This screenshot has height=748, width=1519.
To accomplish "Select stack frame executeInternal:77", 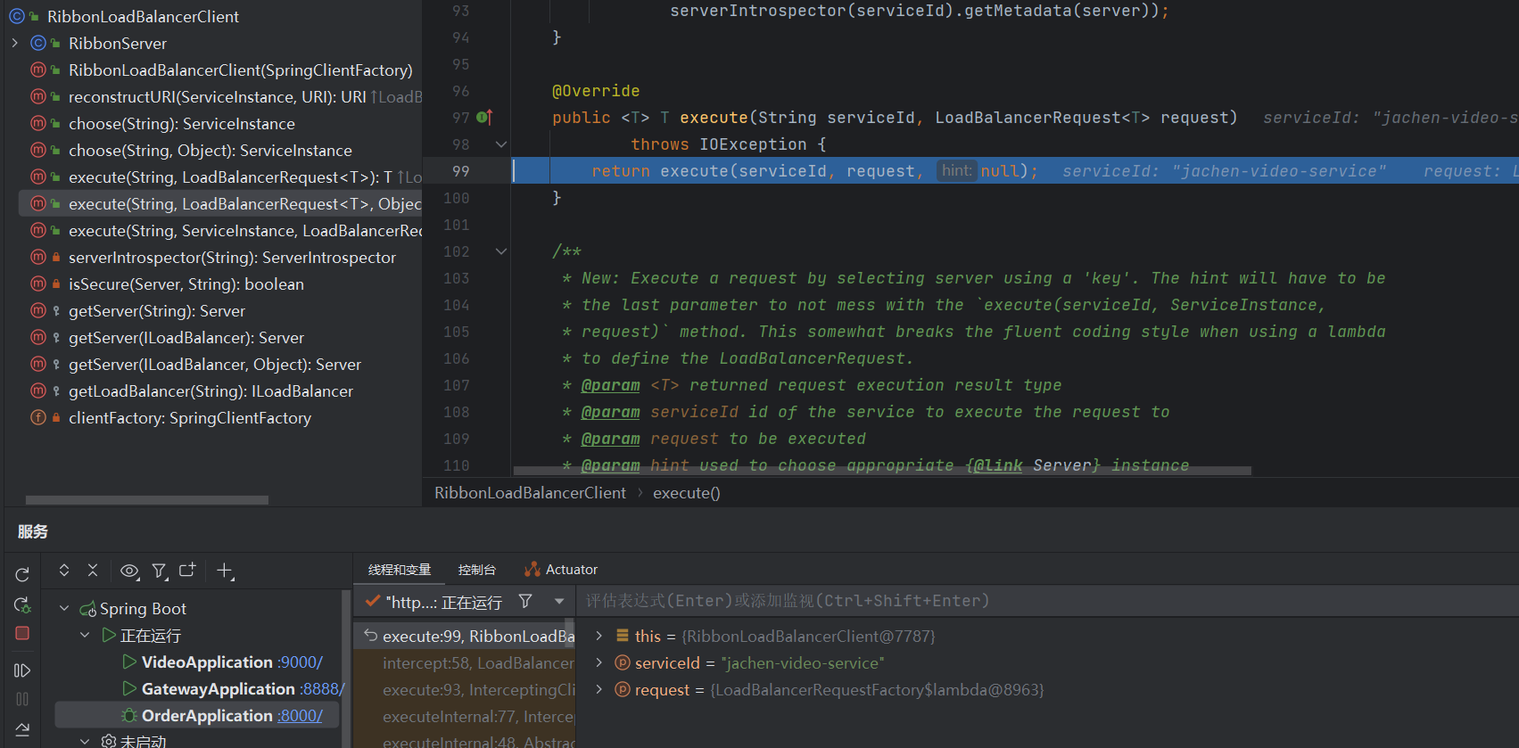I will [466, 716].
